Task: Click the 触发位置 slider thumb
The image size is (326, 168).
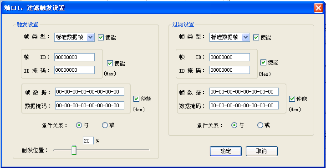Action: (x=74, y=150)
